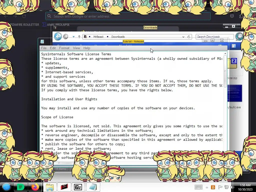Open the volume speaker tray icon
The height and width of the screenshot is (192, 256).
coord(232,187)
